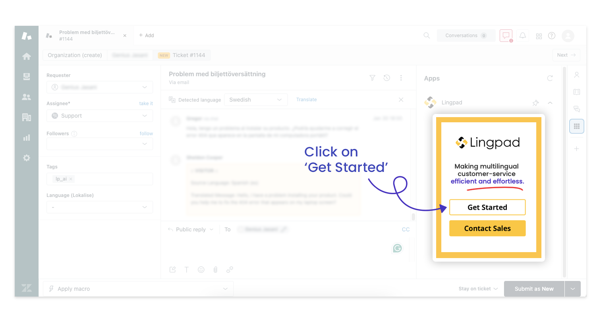Viewport: 601px width, 322px height.
Task: Expand the Assignee Support dropdown
Action: 100,116
